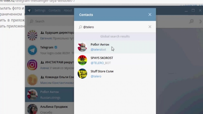The width and height of the screenshot is (203, 114).
Task: Click the @TELERO_BOT username
Action: tap(100, 63)
